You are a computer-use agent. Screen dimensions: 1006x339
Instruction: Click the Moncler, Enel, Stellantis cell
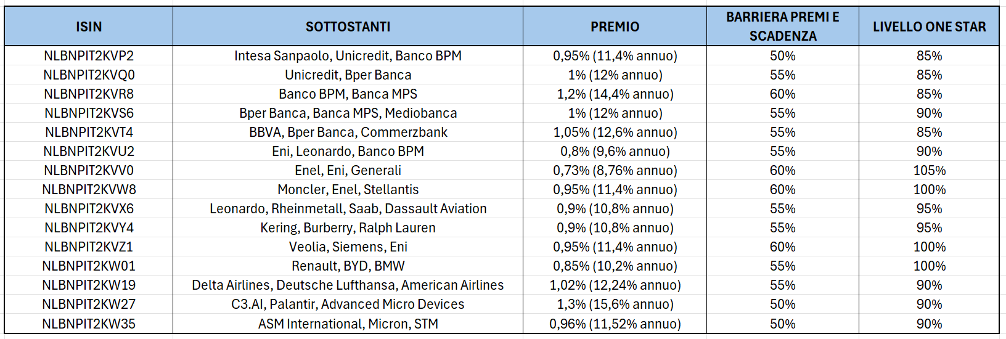[x=348, y=189]
